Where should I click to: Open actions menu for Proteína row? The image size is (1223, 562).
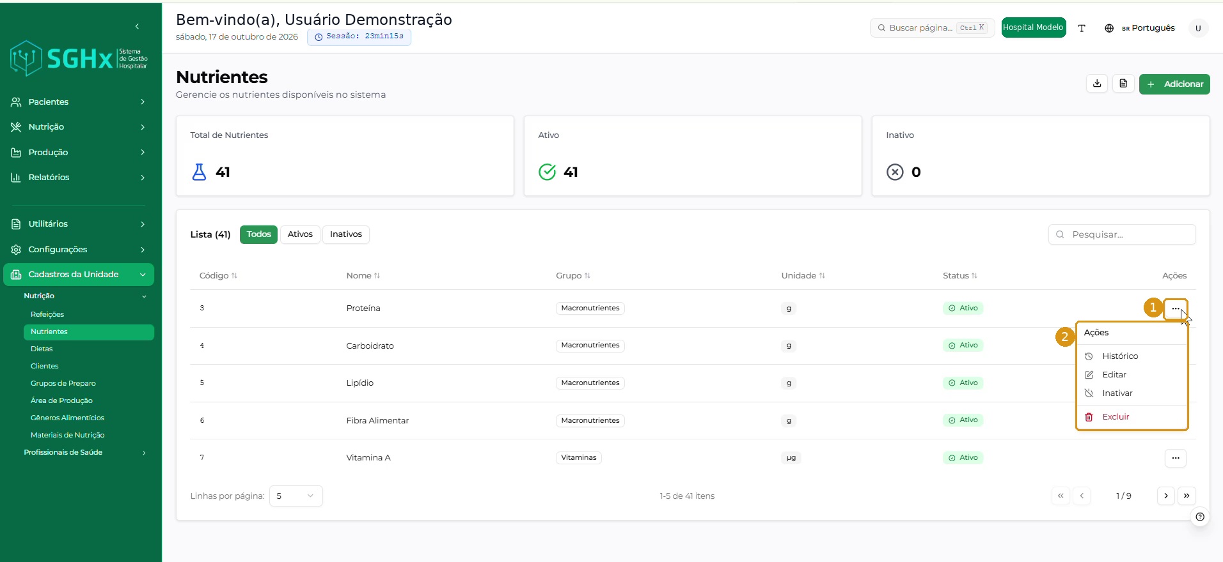point(1176,308)
